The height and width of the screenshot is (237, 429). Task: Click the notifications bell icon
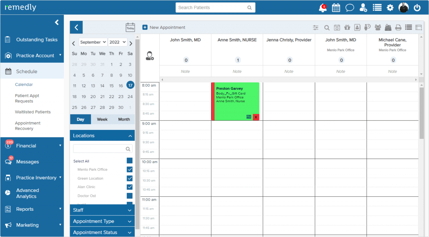[323, 8]
